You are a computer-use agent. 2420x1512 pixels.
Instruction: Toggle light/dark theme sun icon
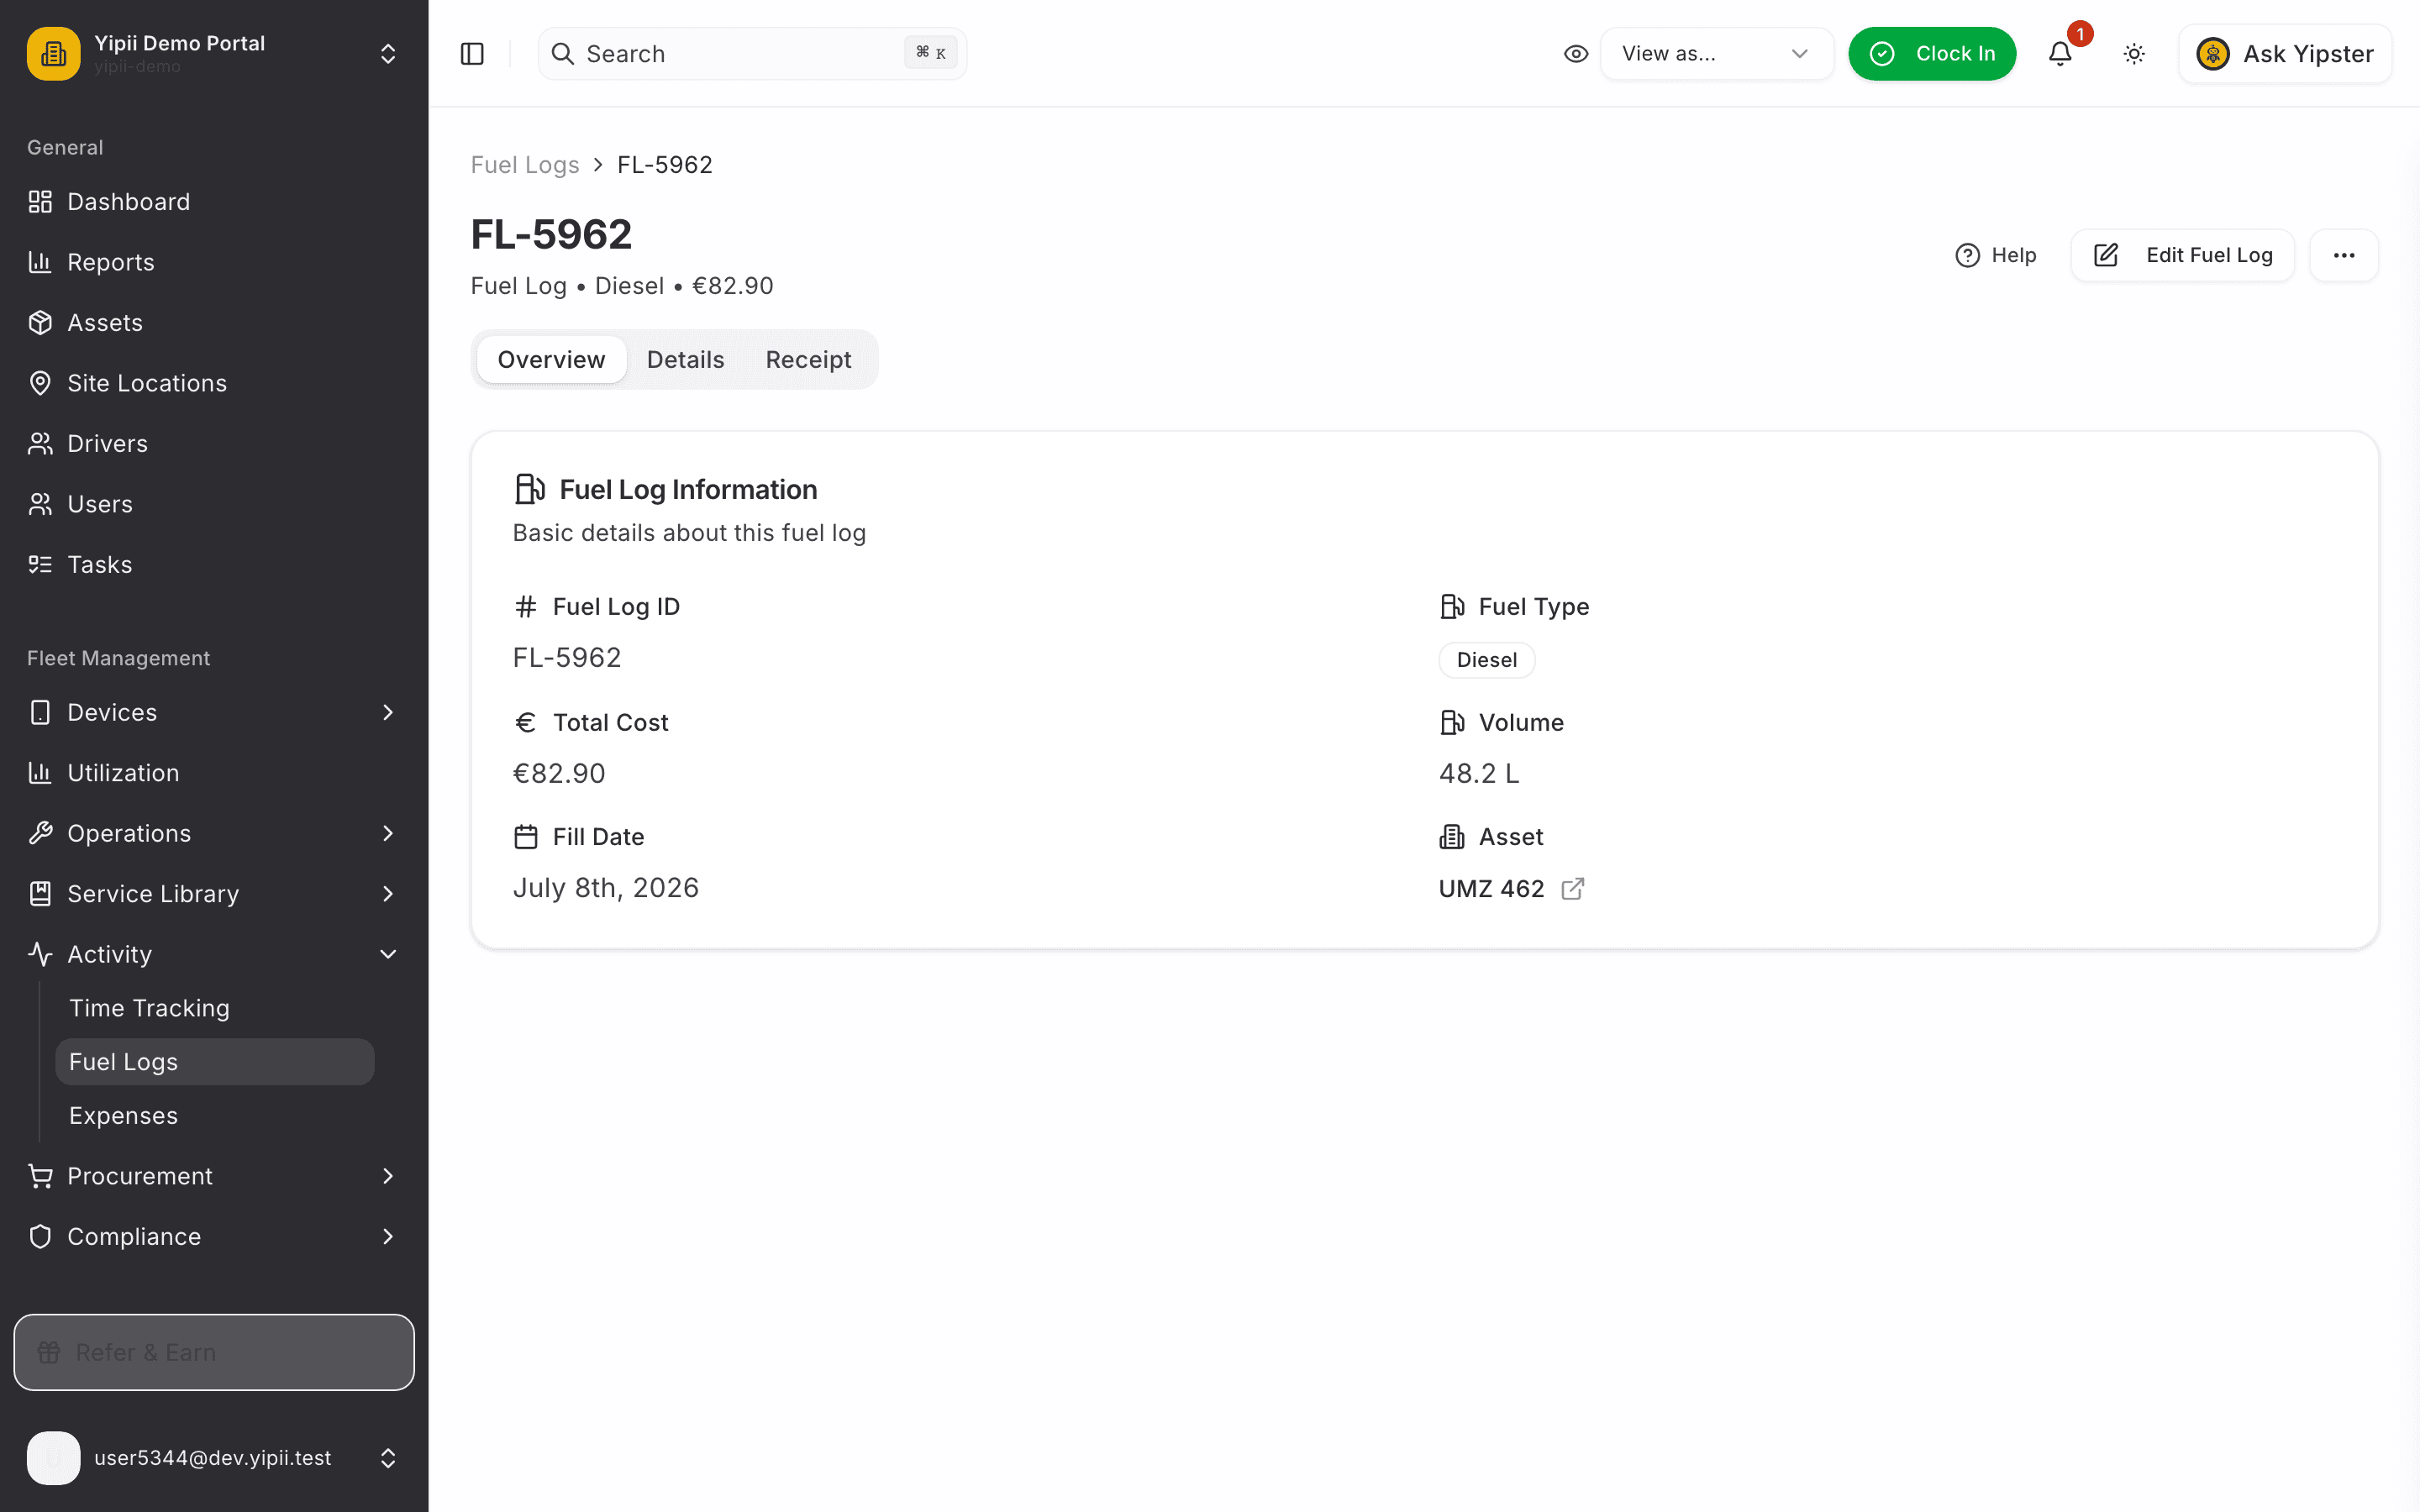click(x=2134, y=54)
